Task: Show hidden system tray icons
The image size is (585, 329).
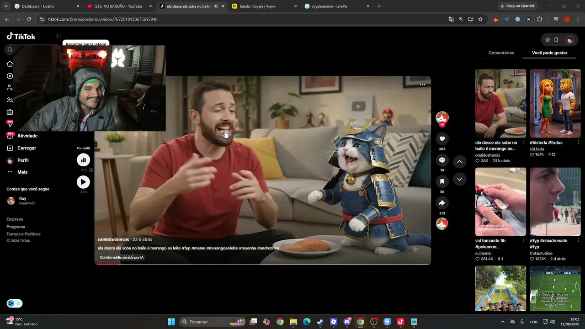Action: tap(502, 322)
